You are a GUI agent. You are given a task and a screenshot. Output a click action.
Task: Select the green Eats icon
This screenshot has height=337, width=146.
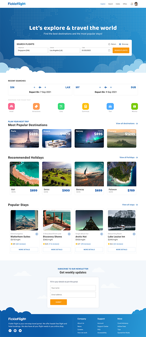[61, 106]
